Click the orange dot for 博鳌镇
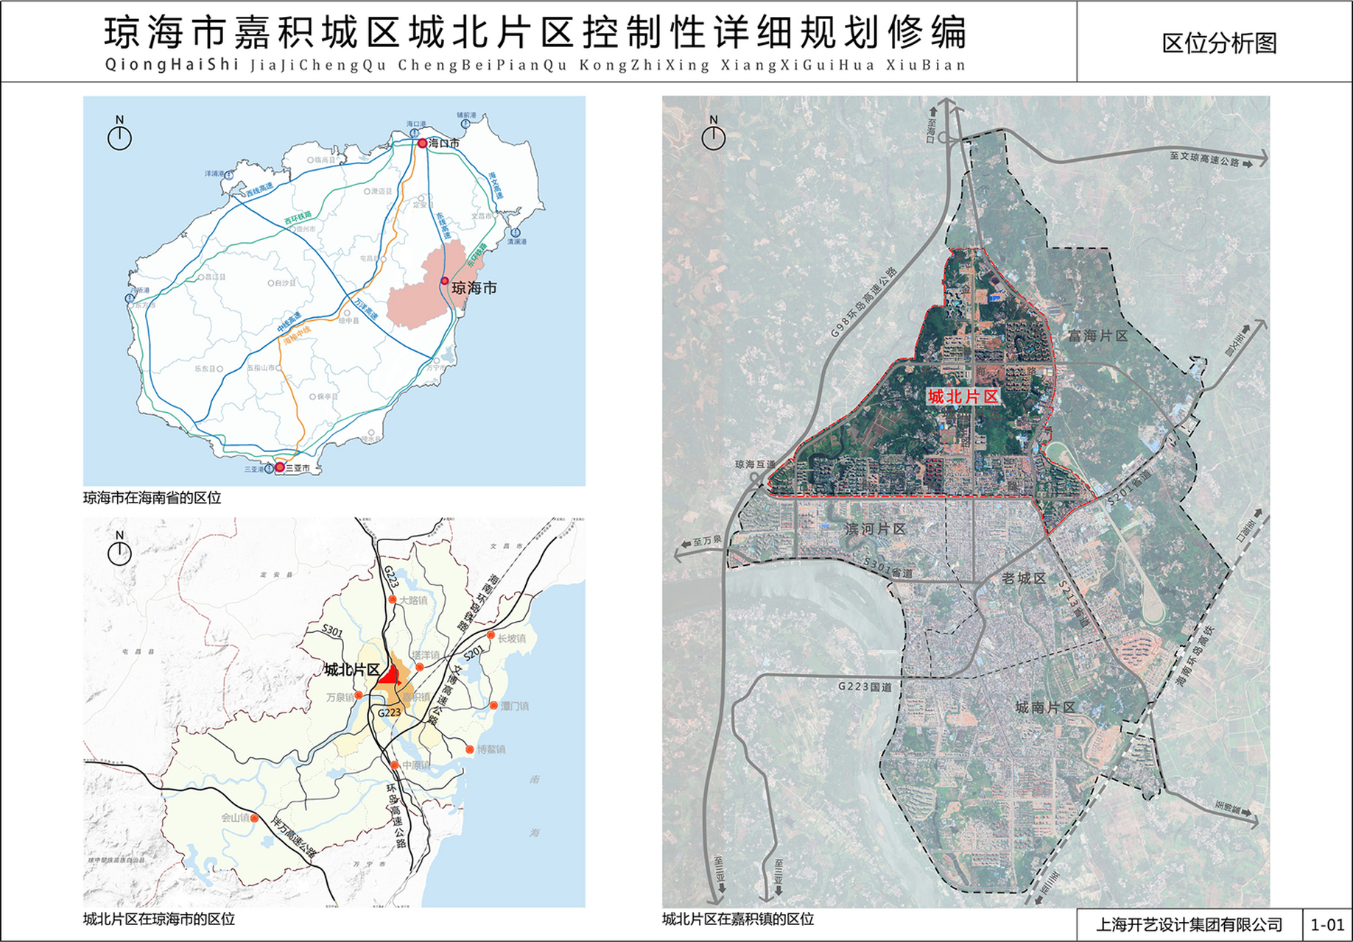The image size is (1353, 942). 470,750
